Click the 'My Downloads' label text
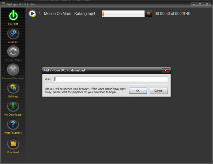 tap(13, 115)
